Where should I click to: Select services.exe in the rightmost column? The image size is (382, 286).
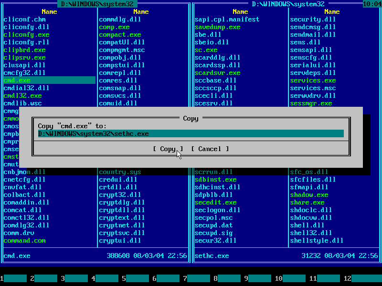(311, 80)
